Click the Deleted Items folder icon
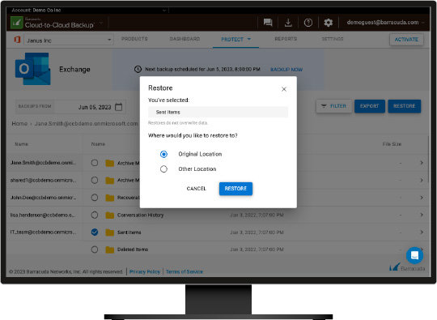Image resolution: width=437 pixels, height=320 pixels. 110,250
